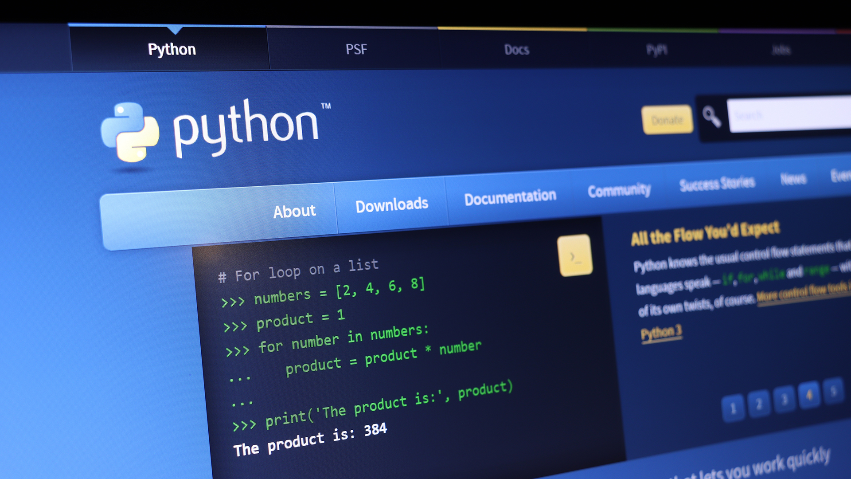Image resolution: width=851 pixels, height=479 pixels.
Task: Click the 'The product is: 384' output
Action: click(x=310, y=440)
